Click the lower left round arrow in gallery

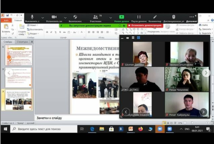(x=126, y=112)
